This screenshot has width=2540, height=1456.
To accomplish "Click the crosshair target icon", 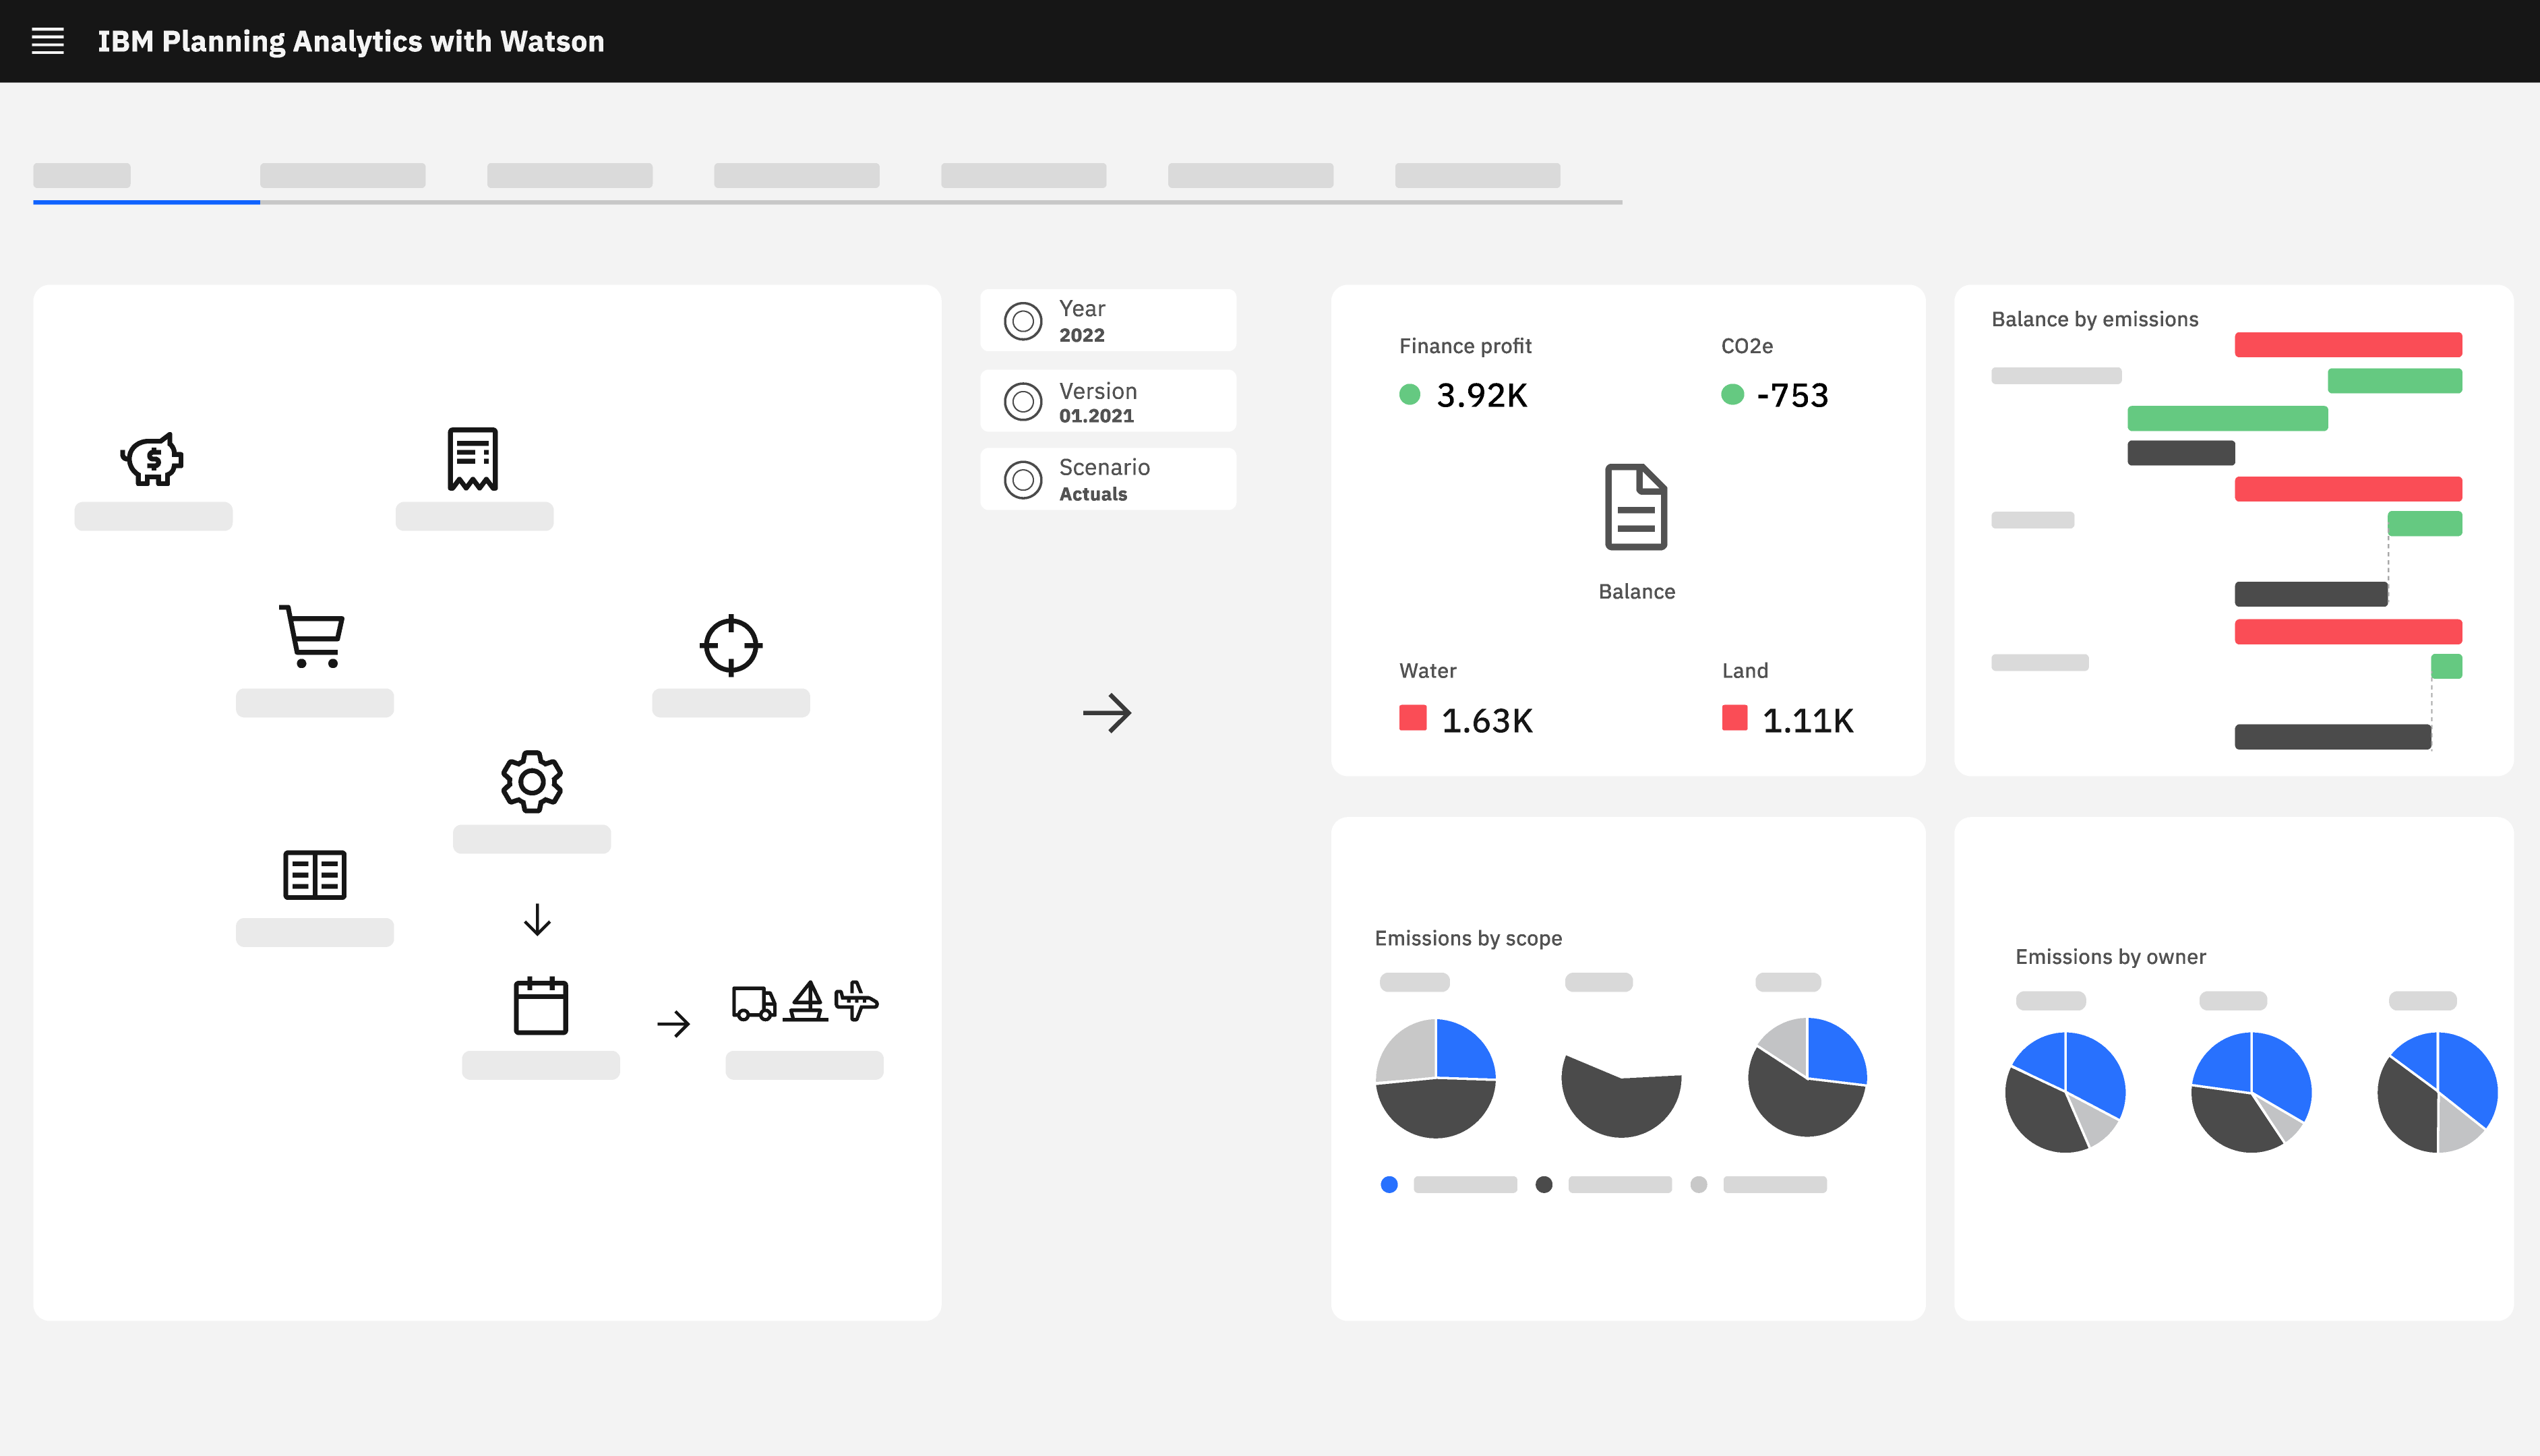I will (730, 645).
